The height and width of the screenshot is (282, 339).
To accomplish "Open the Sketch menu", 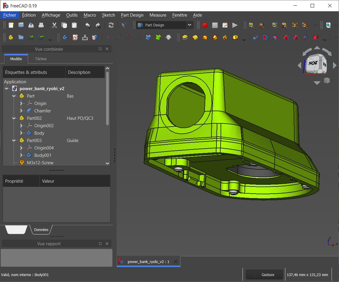I will [108, 15].
